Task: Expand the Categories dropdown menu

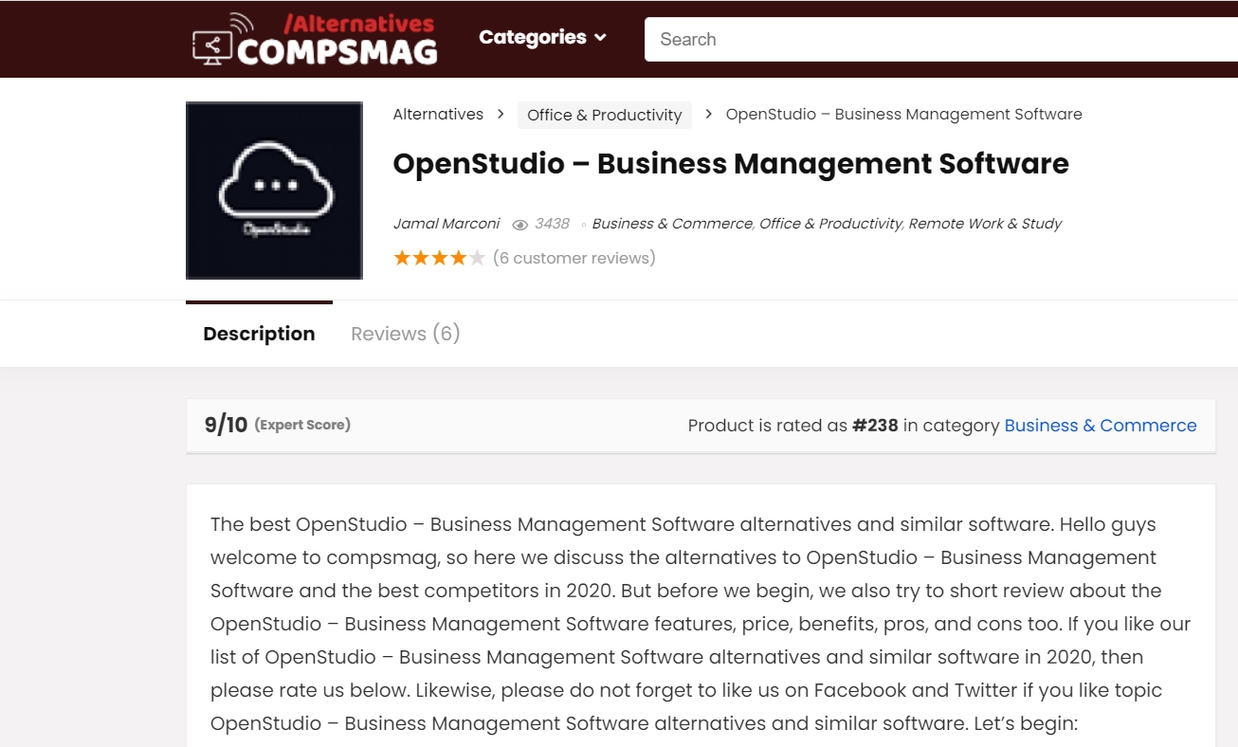Action: pyautogui.click(x=542, y=38)
